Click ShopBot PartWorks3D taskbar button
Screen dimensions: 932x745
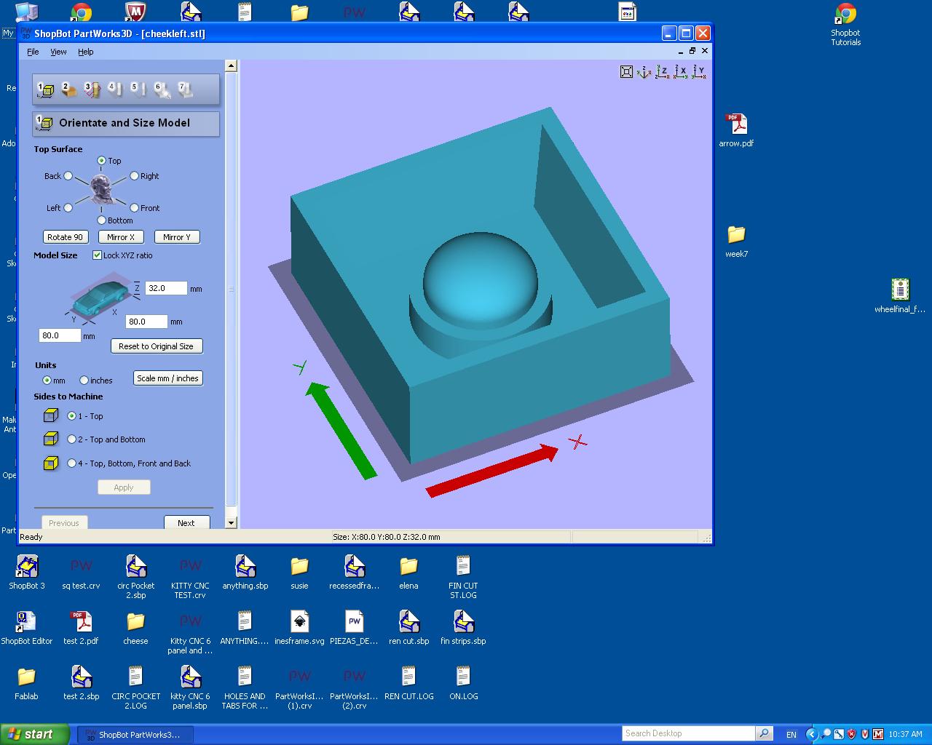click(135, 735)
